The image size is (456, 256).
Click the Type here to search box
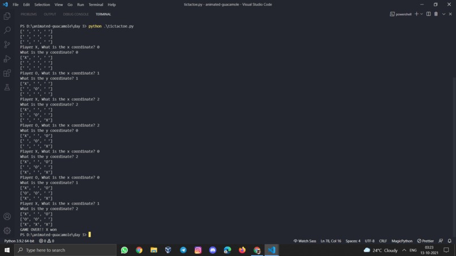(x=66, y=250)
